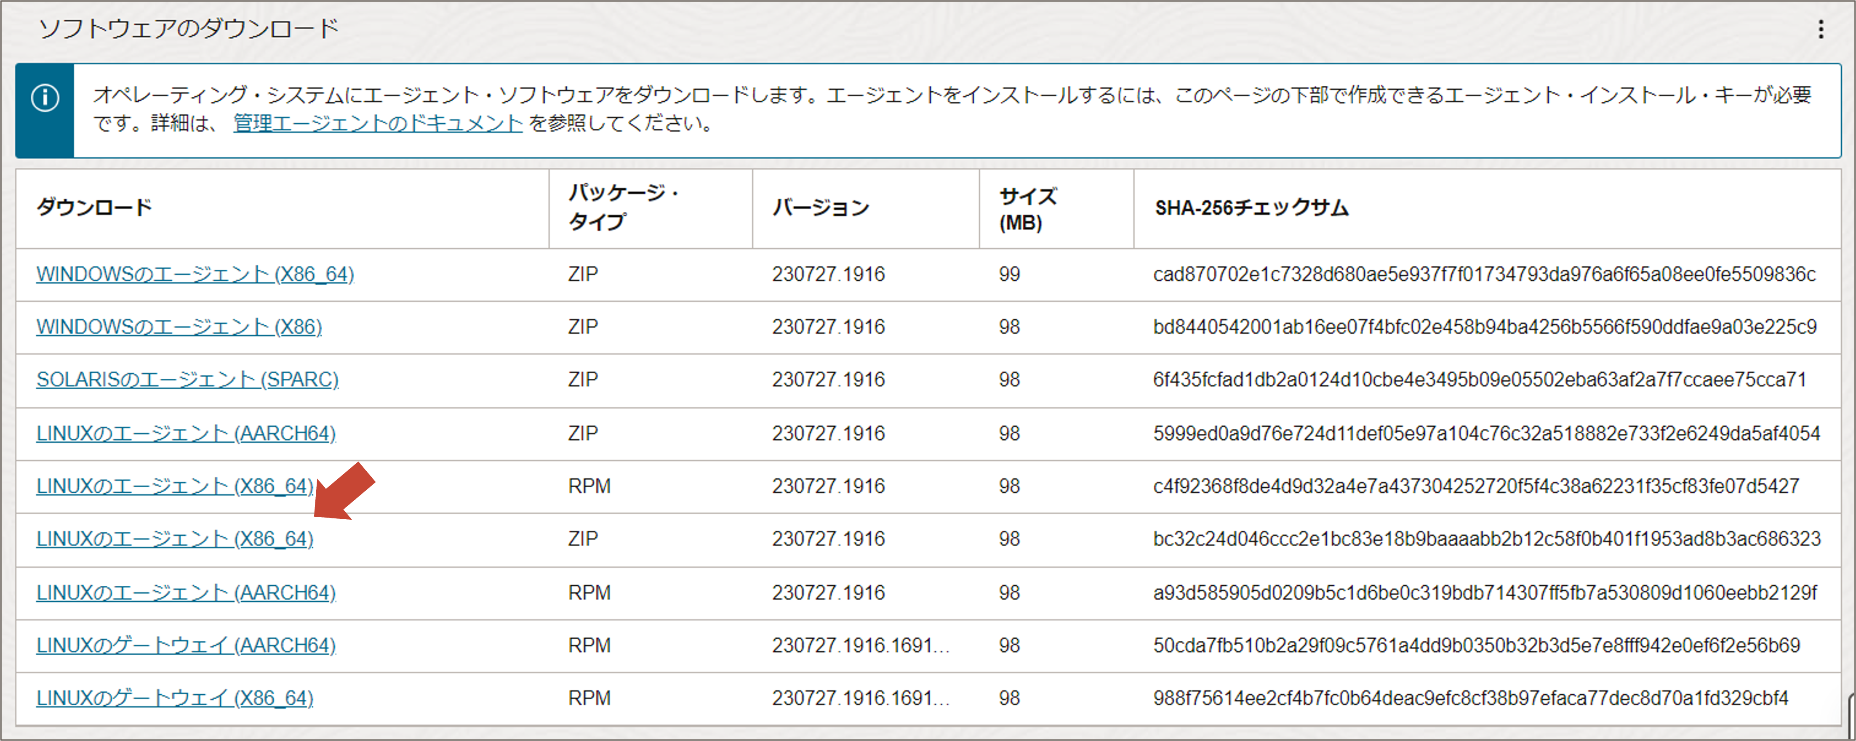Screen dimensions: 1856x741
Task: Download WINDOWSのエージェント (X86_64)
Action: [x=195, y=274]
